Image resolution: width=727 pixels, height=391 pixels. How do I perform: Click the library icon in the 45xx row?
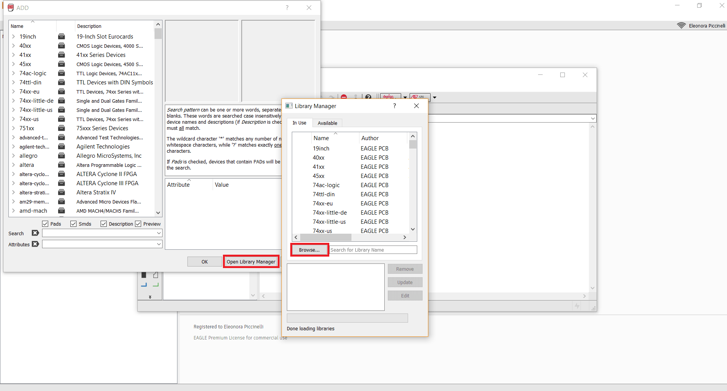pos(61,64)
